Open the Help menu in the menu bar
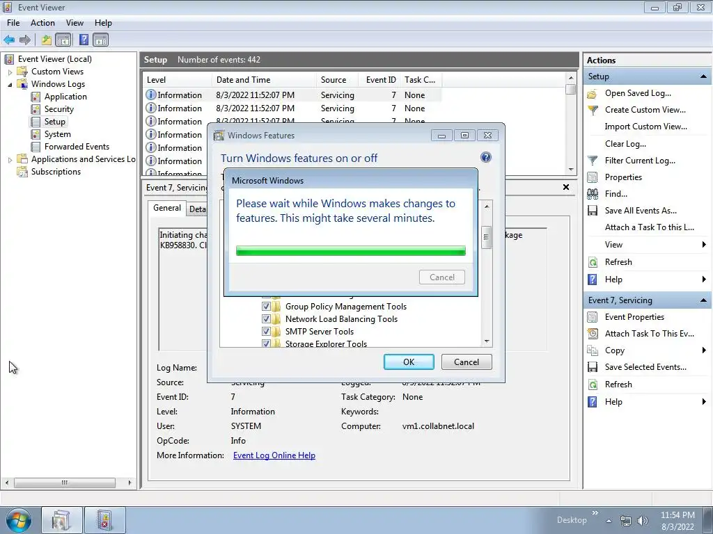713x534 pixels. pos(103,23)
